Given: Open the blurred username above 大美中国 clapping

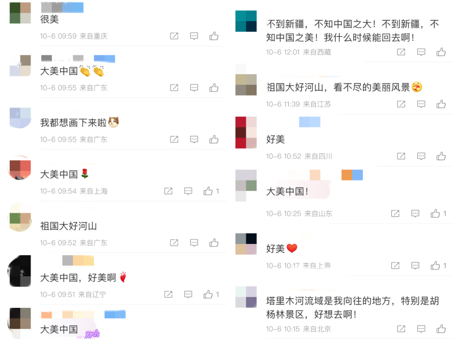Looking at the screenshot, I should [78, 59].
